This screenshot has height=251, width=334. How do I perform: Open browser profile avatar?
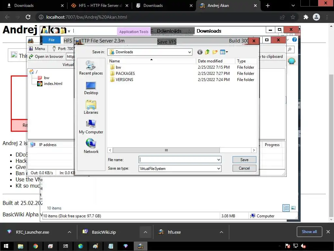click(x=316, y=17)
